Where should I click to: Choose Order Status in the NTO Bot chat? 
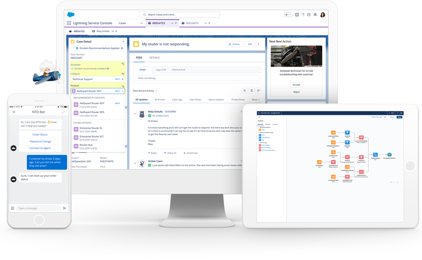click(x=40, y=134)
